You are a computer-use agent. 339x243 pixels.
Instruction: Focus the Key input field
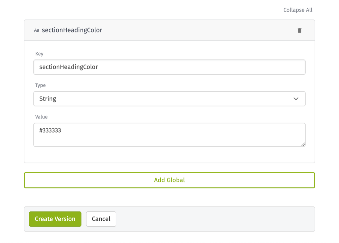coord(169,67)
